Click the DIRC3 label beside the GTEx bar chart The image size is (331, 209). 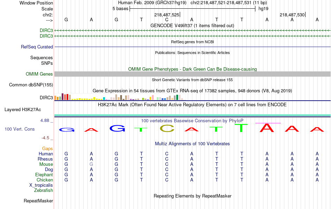tap(46, 98)
